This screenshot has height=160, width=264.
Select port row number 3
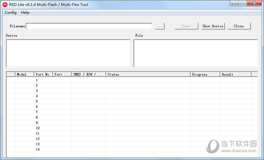(132, 91)
